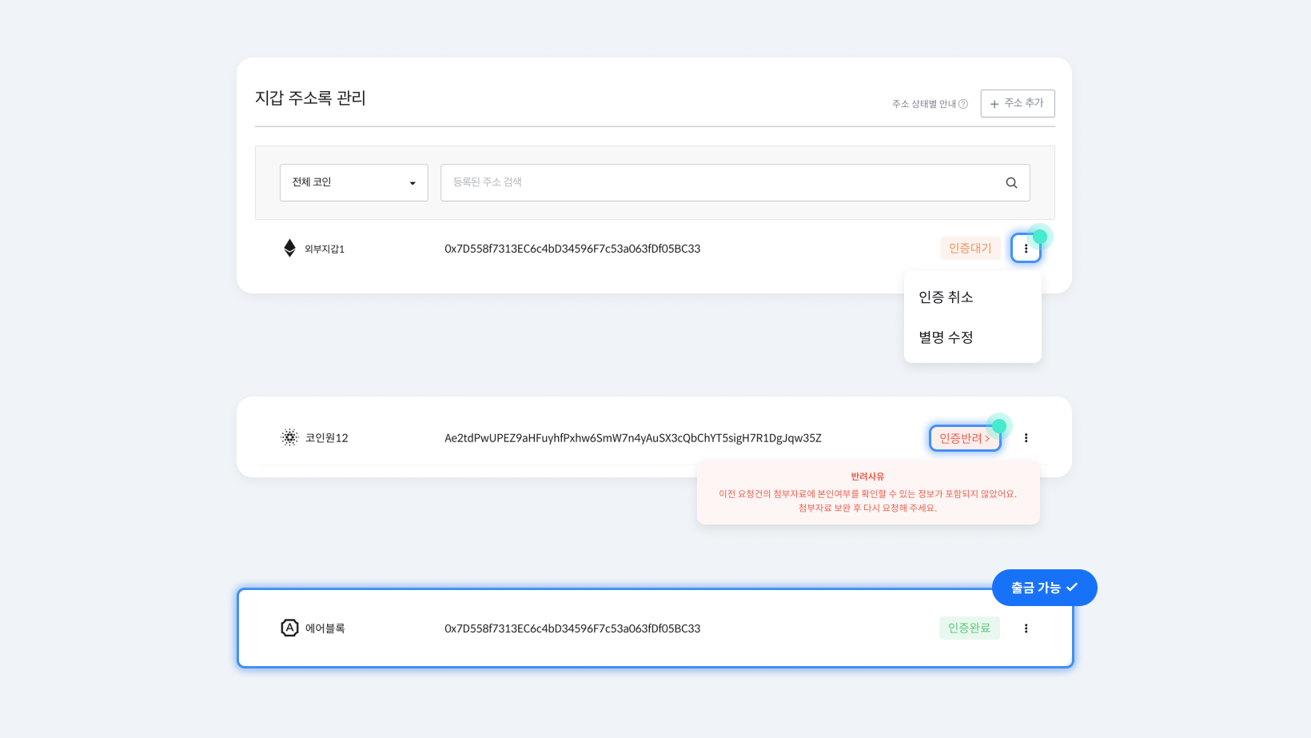The height and width of the screenshot is (738, 1311).
Task: Expand the 인증반려 rejection reason badge
Action: pos(964,438)
